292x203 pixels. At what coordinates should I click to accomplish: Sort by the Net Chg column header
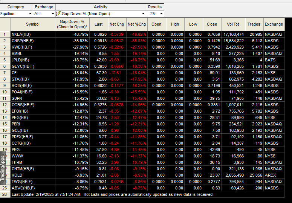[x=117, y=24]
